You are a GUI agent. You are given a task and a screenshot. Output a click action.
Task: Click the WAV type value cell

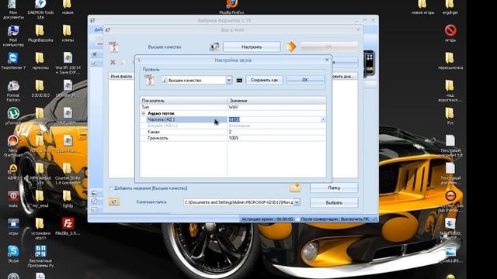[x=276, y=107]
